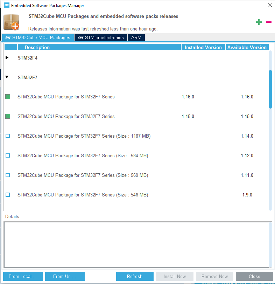
Task: Open the STMicroelectronics tab
Action: coord(101,38)
